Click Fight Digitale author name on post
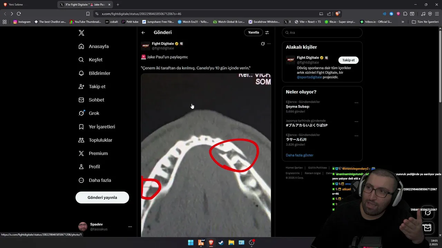Image resolution: width=442 pixels, height=248 pixels. 163,44
